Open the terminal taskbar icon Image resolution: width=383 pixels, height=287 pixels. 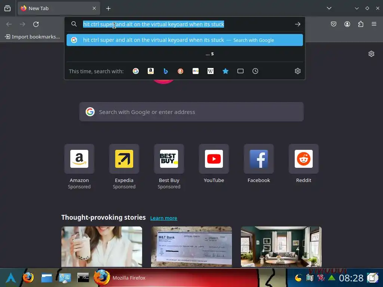pos(83,278)
